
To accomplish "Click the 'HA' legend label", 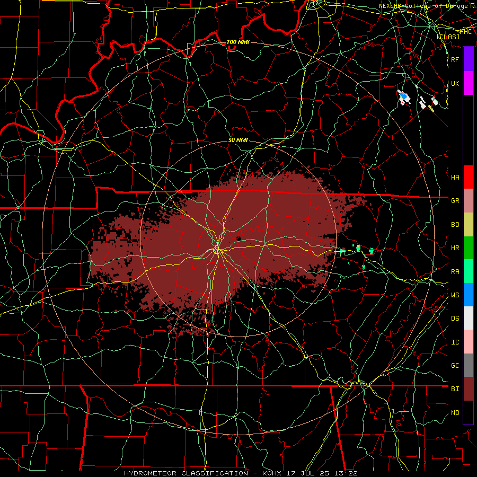I will coord(455,178).
